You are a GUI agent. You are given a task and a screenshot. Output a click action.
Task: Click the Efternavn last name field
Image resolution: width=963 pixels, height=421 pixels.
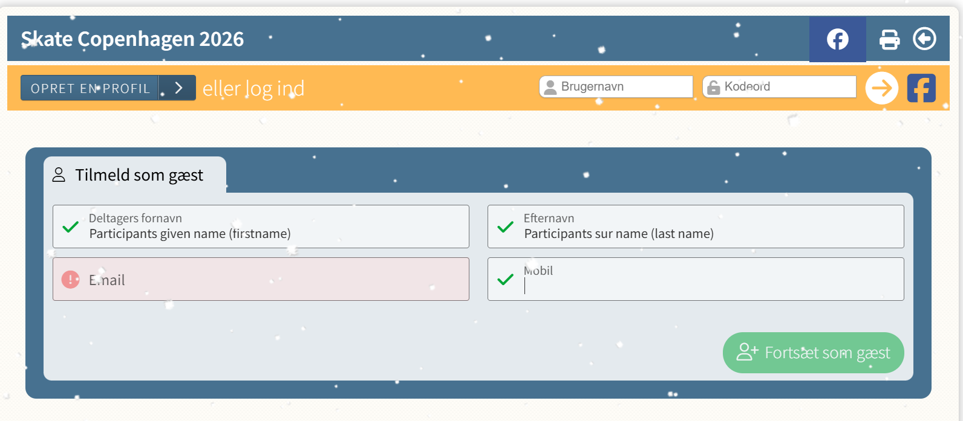tap(708, 227)
